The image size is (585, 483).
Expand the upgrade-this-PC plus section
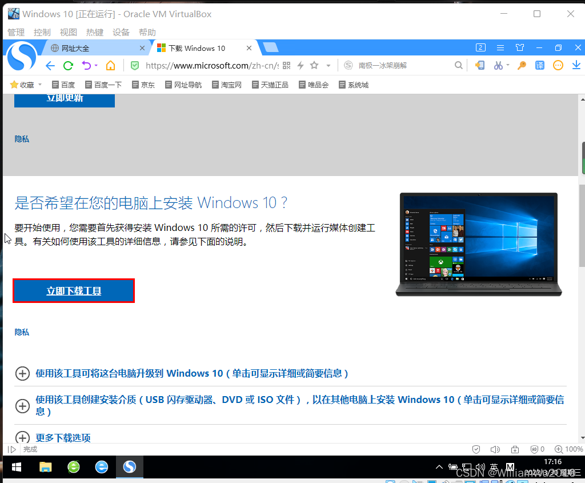click(x=22, y=374)
